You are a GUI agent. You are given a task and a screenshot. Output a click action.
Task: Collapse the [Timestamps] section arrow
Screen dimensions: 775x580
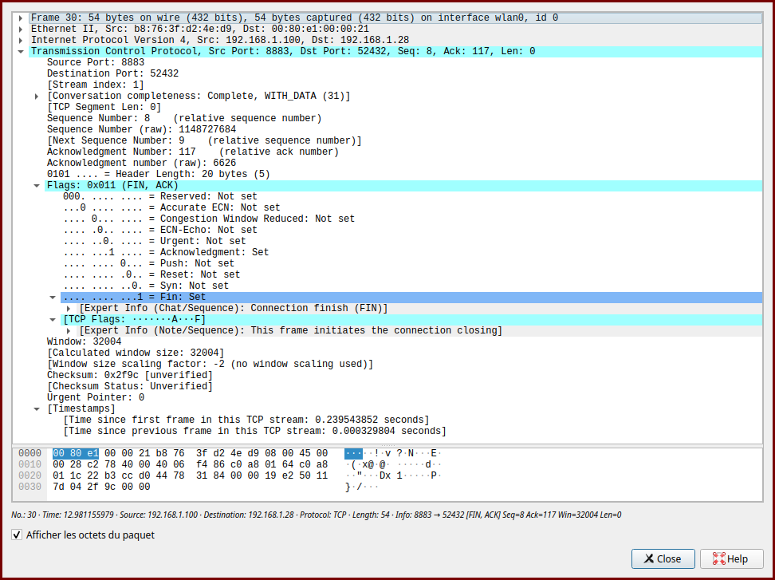36,409
